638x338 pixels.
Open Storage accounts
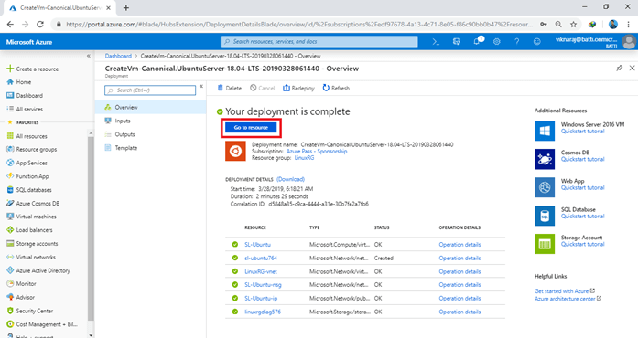click(x=32, y=243)
